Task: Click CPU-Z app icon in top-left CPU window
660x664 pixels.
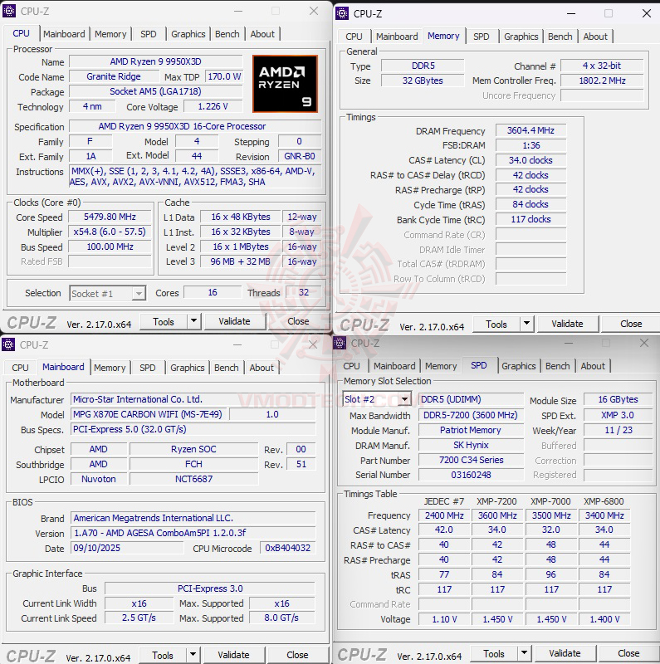Action: [9, 11]
